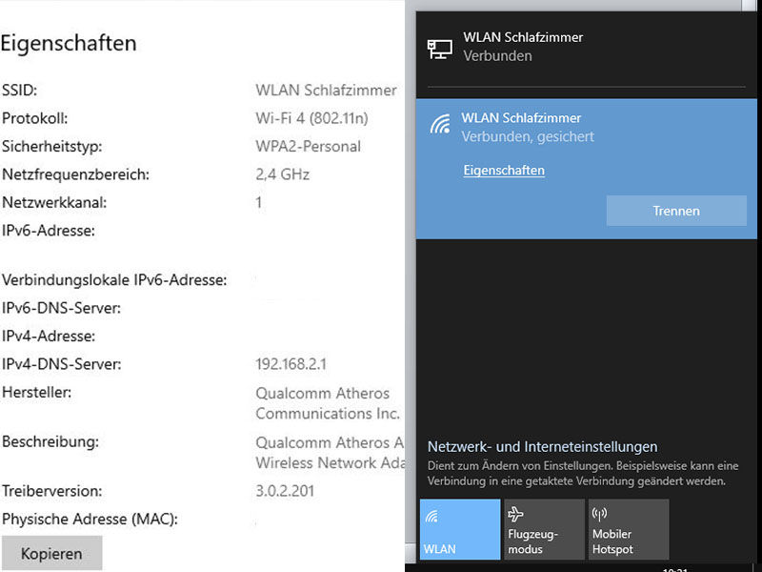Click the SSID value WLAN Schlafzimmer

[x=326, y=90]
